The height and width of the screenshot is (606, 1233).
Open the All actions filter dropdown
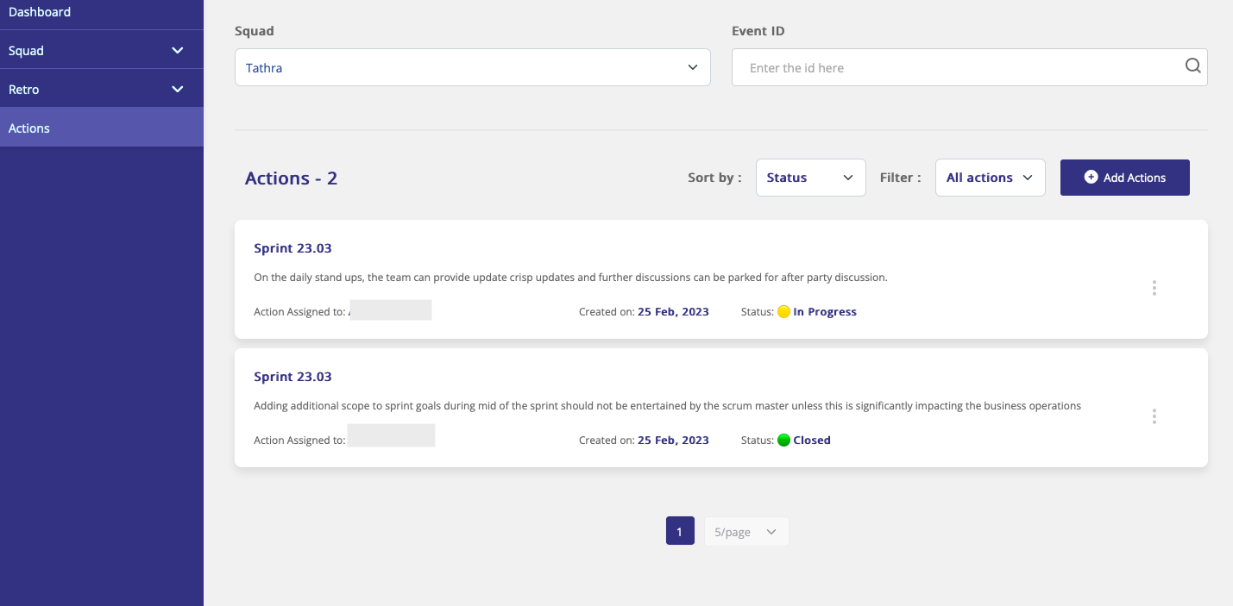[990, 178]
